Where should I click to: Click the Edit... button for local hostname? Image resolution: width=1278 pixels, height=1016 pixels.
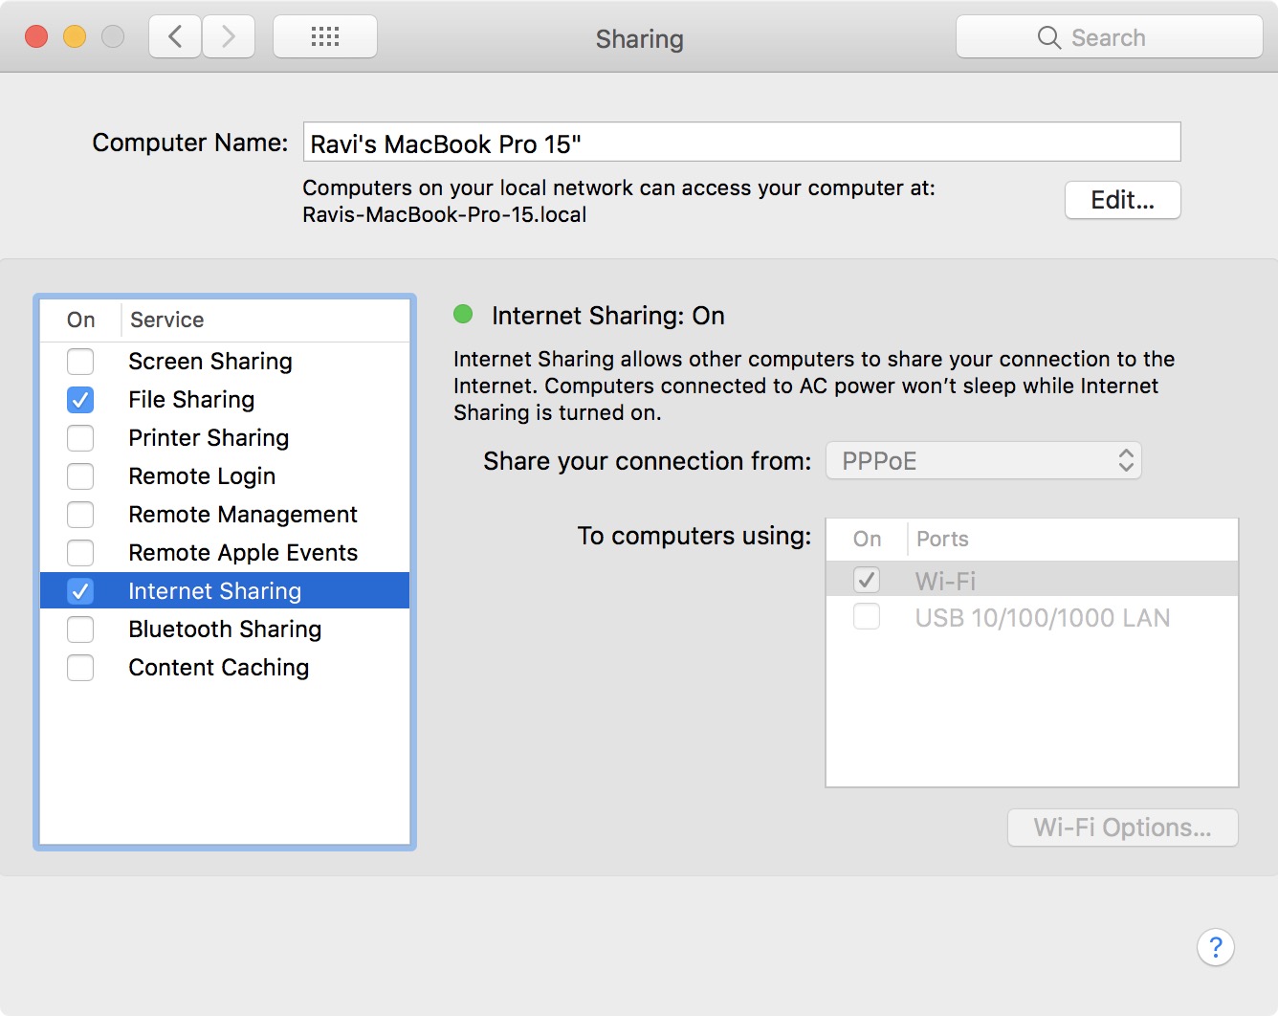click(1122, 200)
